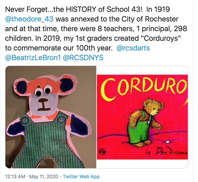Select the May 11, 2020 date text
Image resolution: width=198 pixels, height=182 pixels.
(x=44, y=176)
